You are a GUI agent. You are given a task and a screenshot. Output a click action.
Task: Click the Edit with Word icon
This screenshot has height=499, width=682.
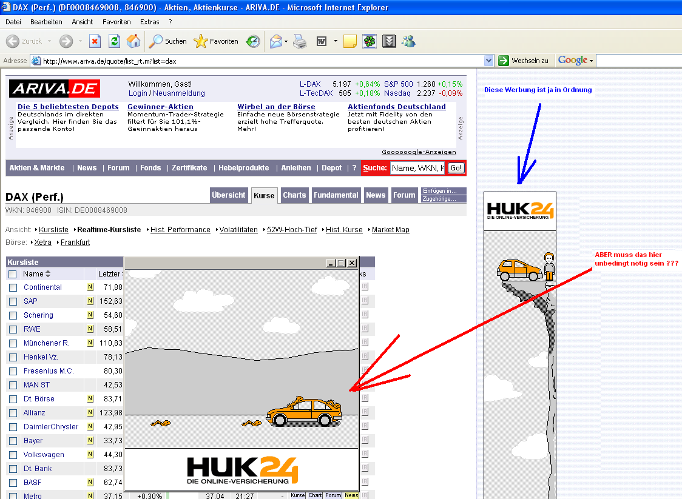(x=322, y=41)
